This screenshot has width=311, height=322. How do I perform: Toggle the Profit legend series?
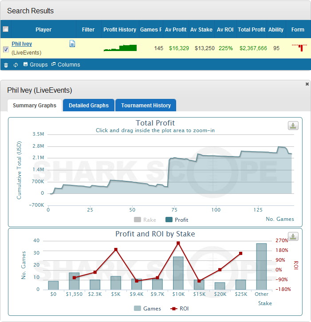coord(177,220)
